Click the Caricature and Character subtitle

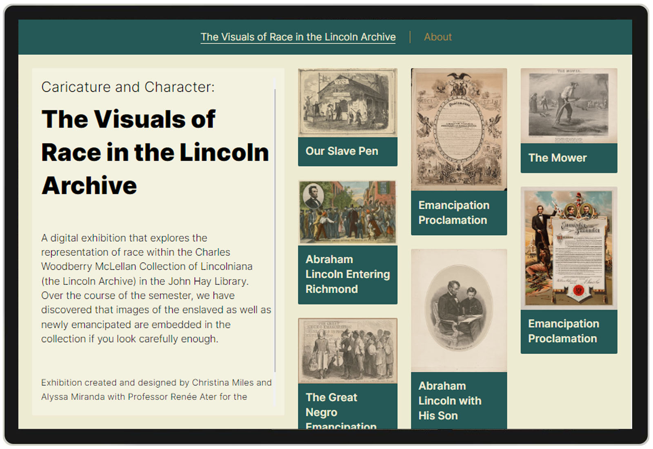click(128, 87)
